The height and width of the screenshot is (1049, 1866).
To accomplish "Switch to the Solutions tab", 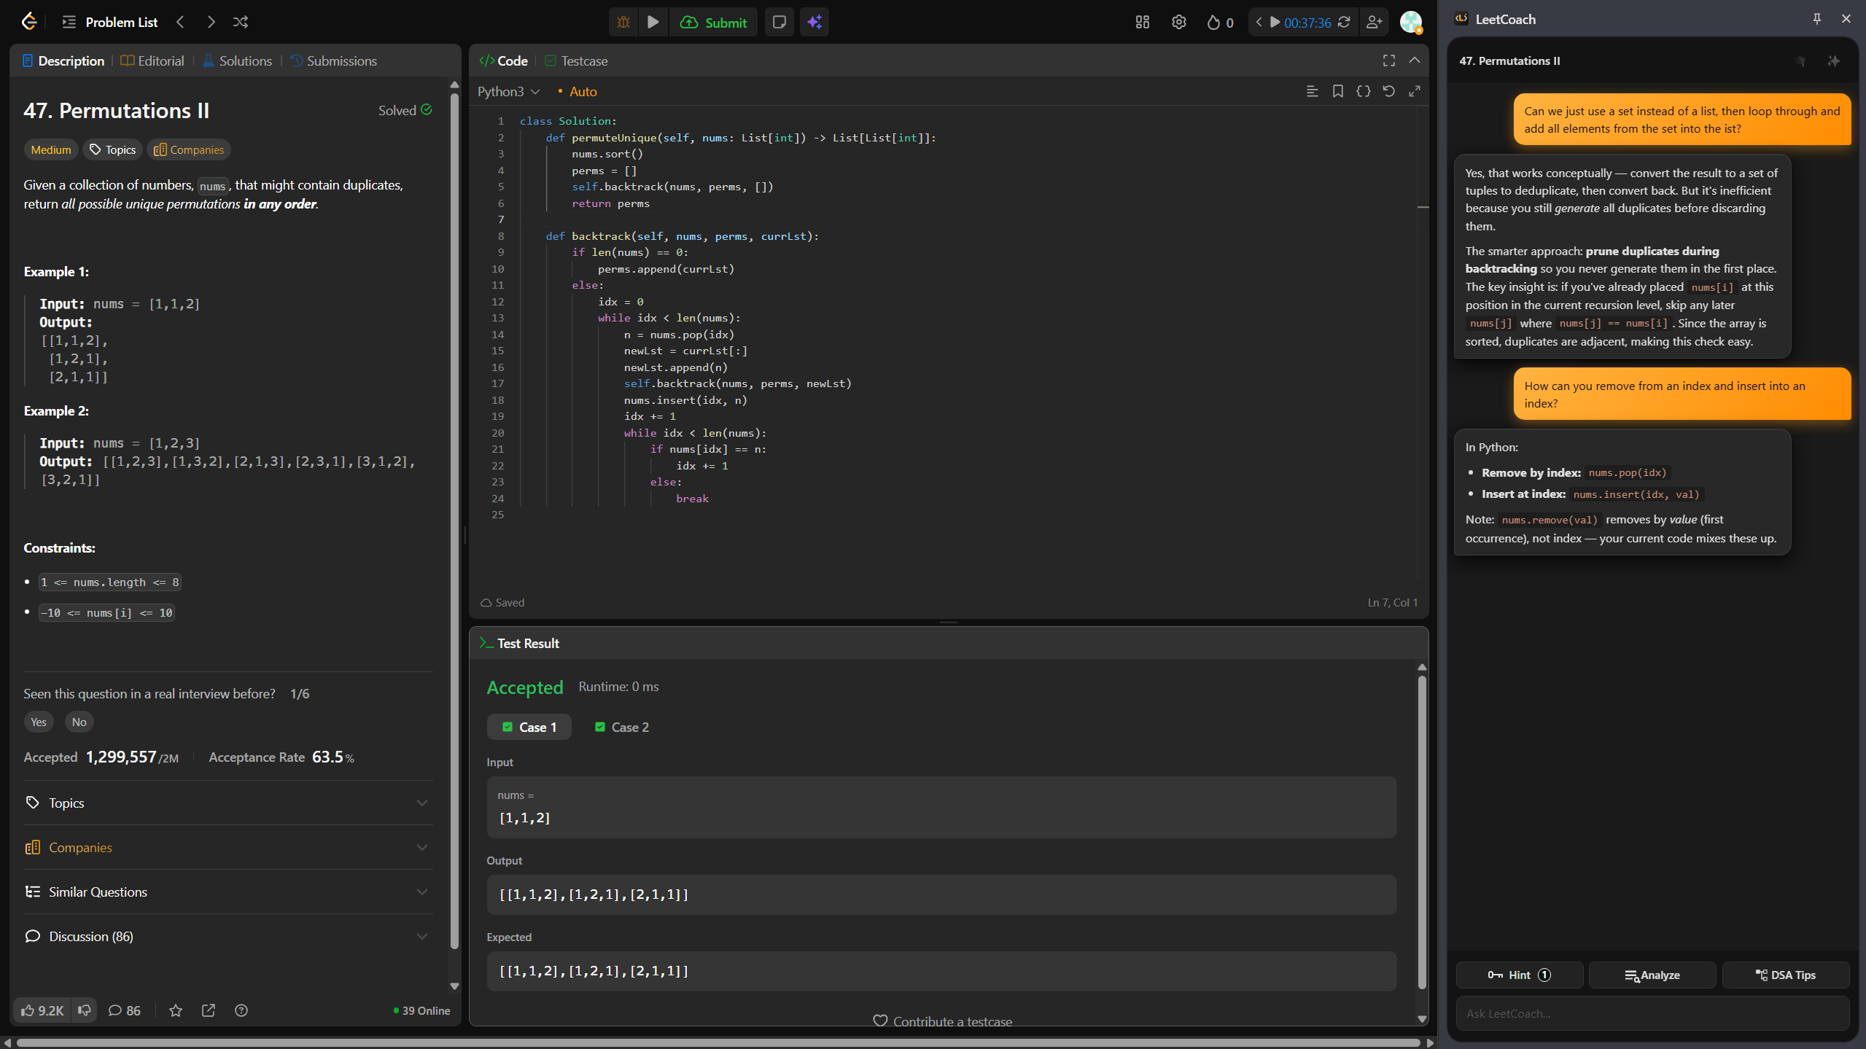I will (x=237, y=61).
